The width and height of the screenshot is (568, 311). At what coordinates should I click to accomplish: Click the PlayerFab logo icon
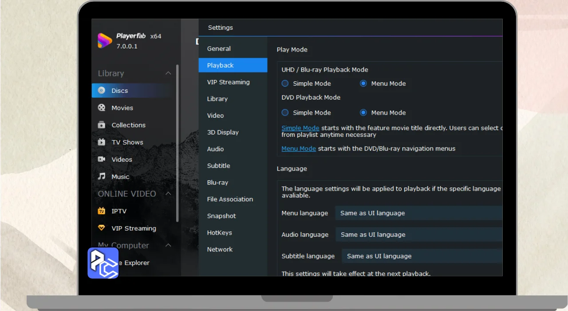point(105,40)
